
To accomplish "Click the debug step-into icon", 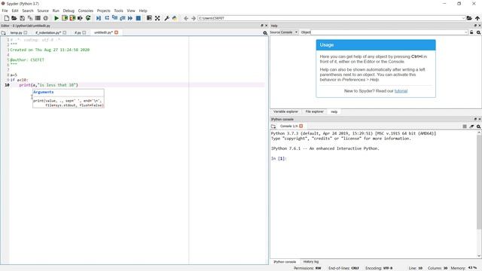I will [x=114, y=18].
